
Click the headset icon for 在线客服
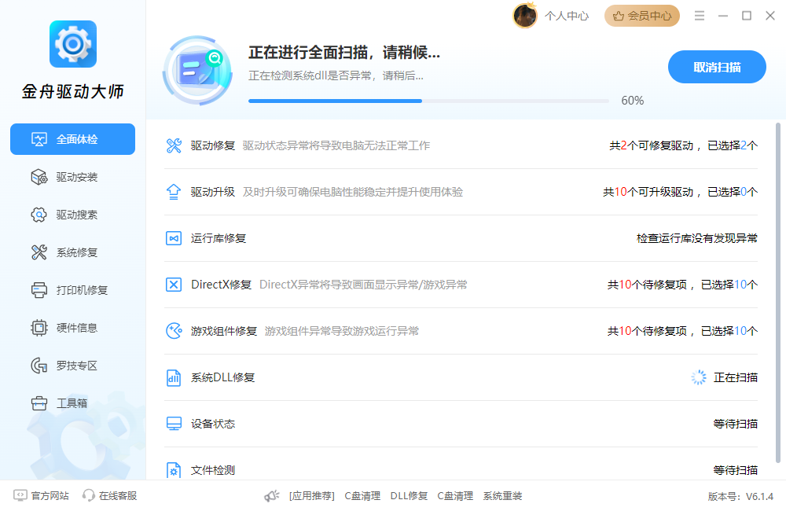89,495
